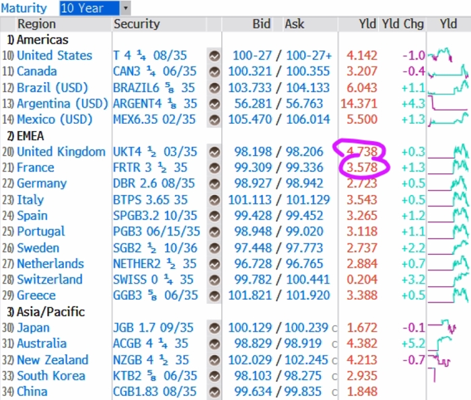
Task: Click the circled United Kingdom yield 4.738
Action: (x=364, y=152)
